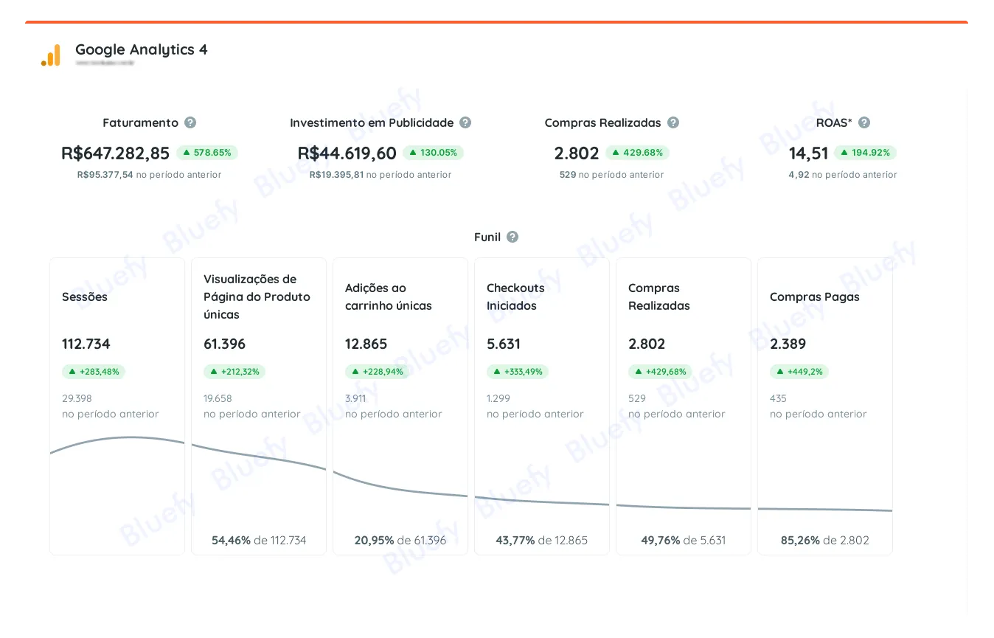
Task: Click the 12.865 cart additions count
Action: click(366, 344)
